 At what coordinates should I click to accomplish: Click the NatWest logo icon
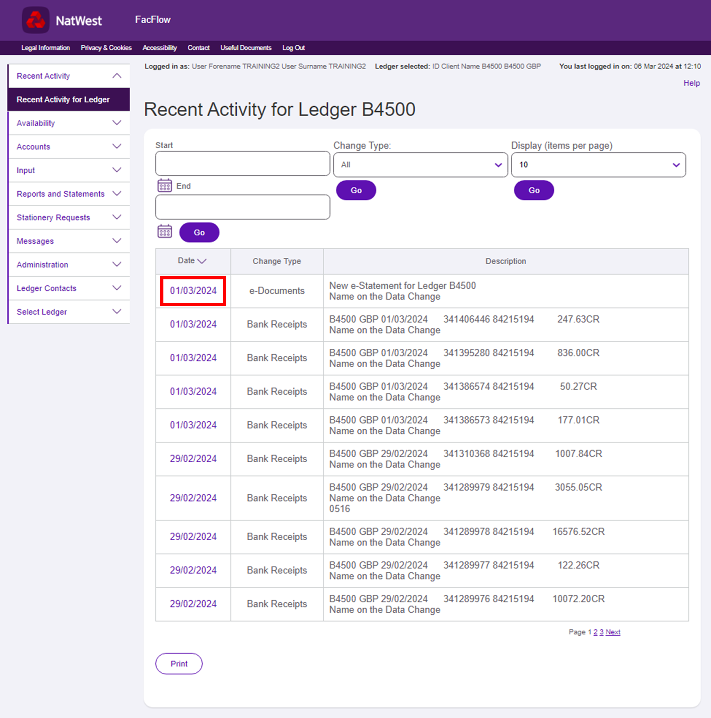coord(36,20)
